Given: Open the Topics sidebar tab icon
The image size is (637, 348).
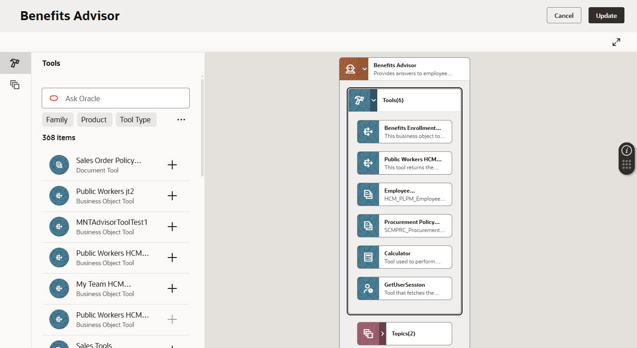Looking at the screenshot, I should point(15,85).
